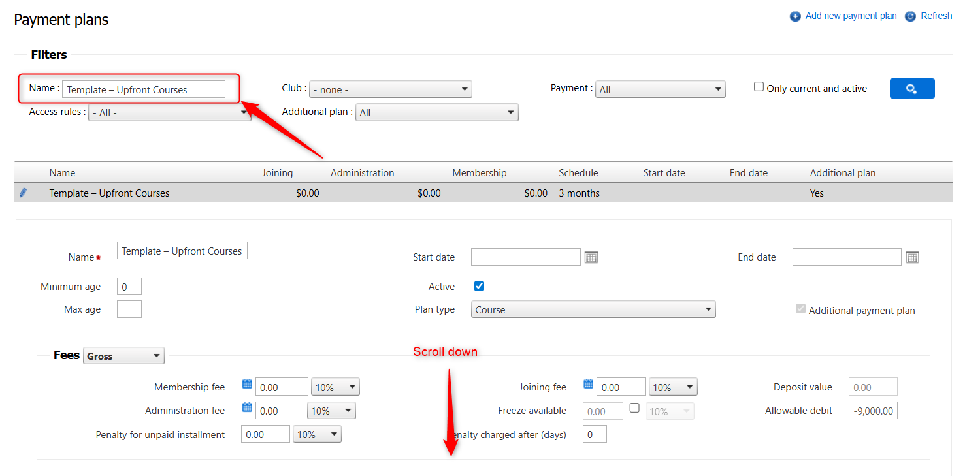Click the blue search filter button
Screen dimensions: 965x476
pos(911,89)
